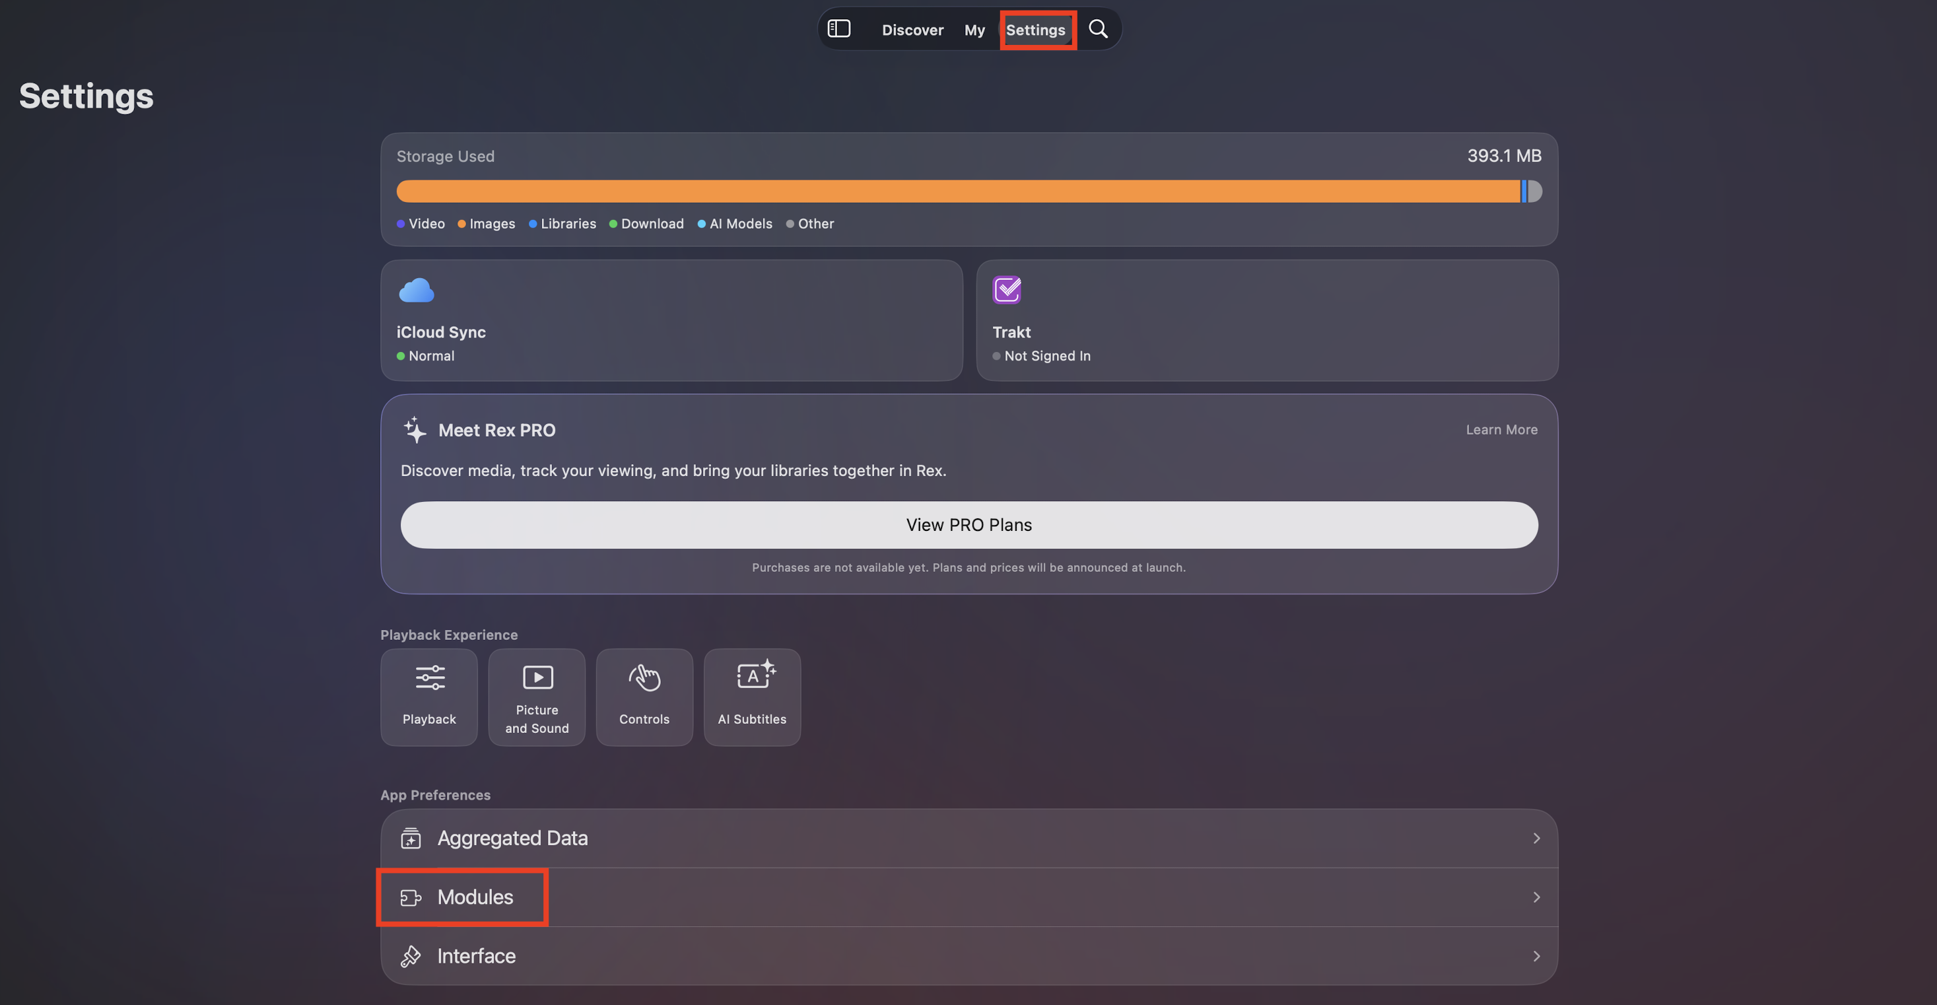Toggle the sidebar panel icon
This screenshot has width=1937, height=1005.
click(x=838, y=29)
